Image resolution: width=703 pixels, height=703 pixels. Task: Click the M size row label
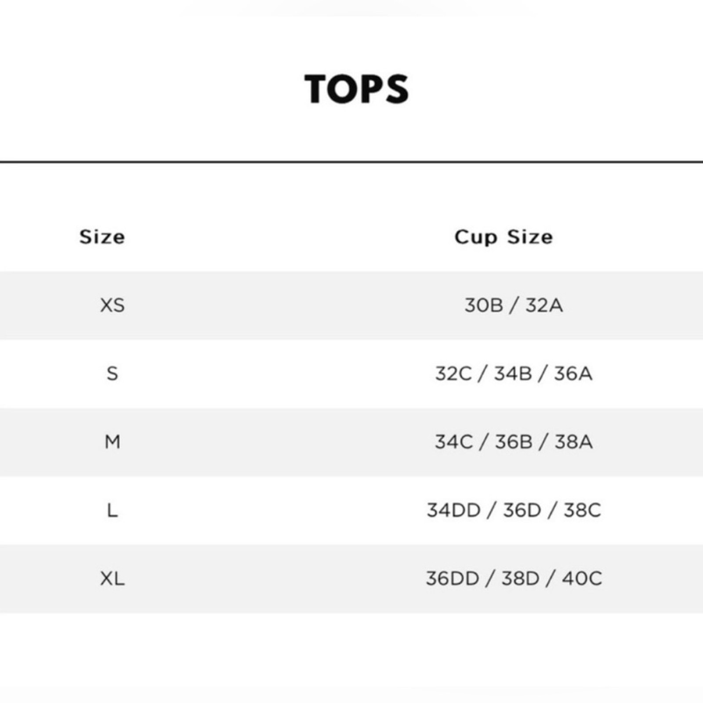[x=112, y=442]
